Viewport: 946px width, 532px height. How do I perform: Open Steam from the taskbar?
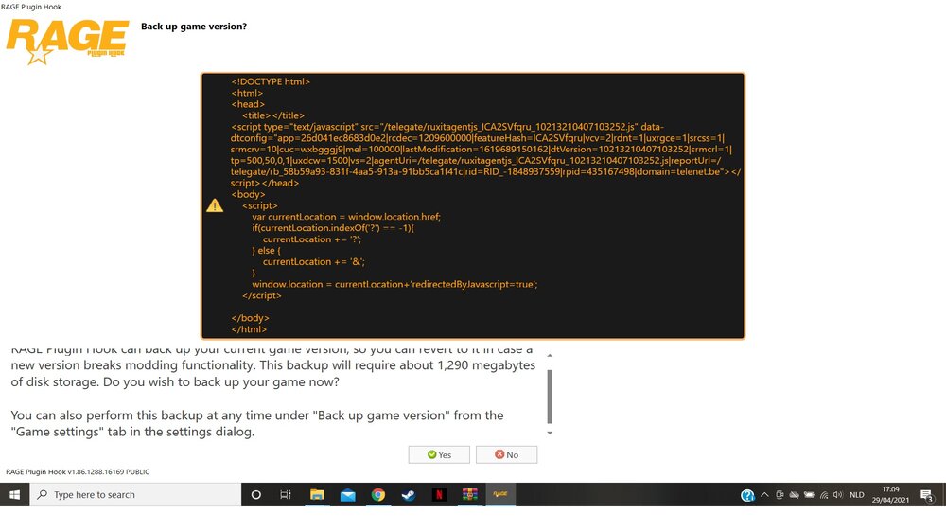[x=409, y=494]
